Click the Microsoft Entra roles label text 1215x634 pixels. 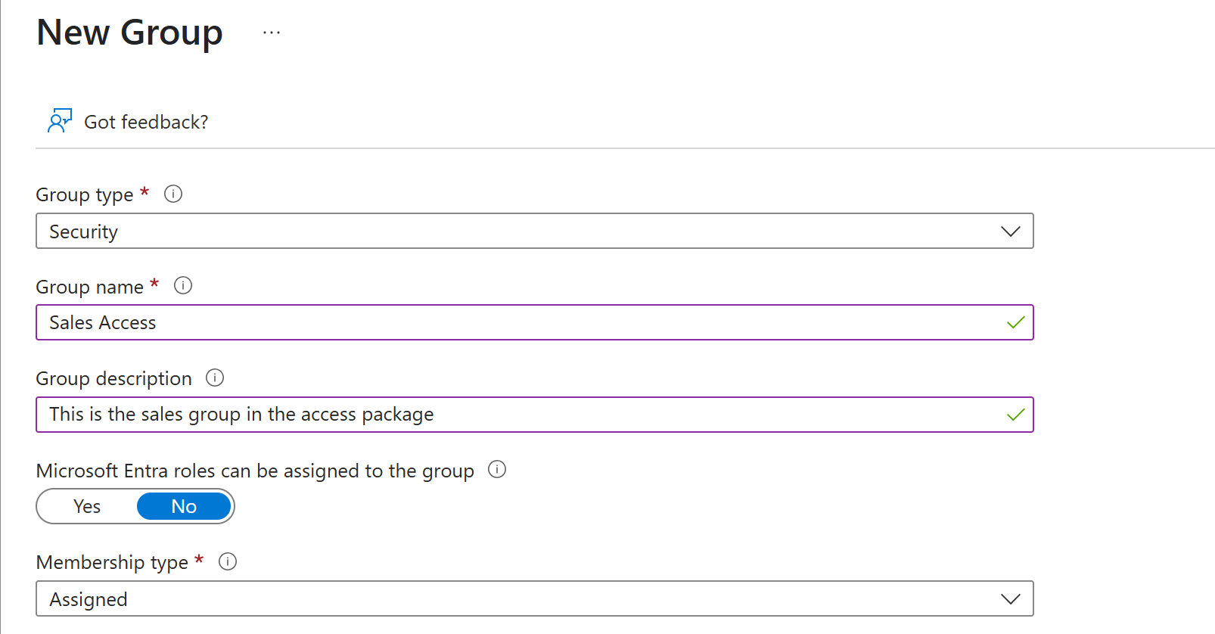tap(255, 471)
